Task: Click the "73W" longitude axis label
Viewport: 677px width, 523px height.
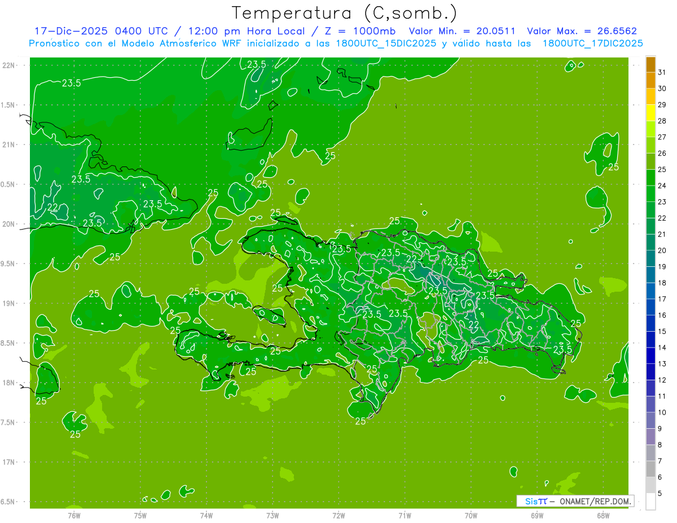Action: 272,515
